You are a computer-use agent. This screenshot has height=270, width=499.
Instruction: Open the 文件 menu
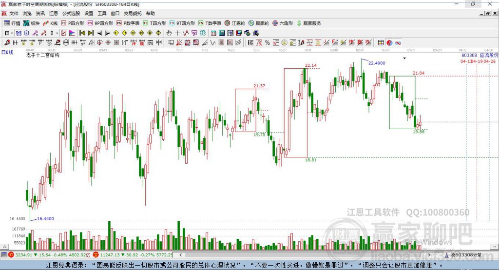pos(14,13)
